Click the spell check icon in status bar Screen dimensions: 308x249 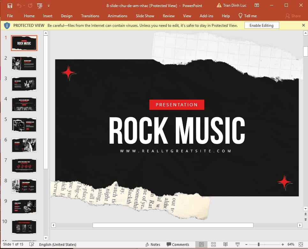32,245
